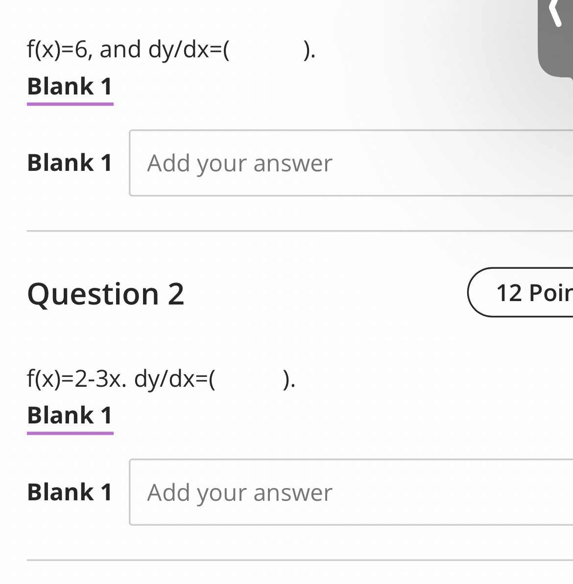Click Blank 1 under Question 2 prompt
The image size is (573, 584).
coord(69,416)
